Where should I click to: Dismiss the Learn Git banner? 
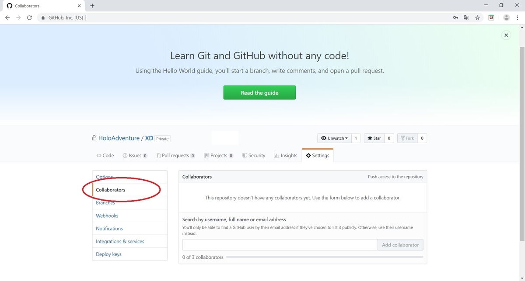coord(506,35)
